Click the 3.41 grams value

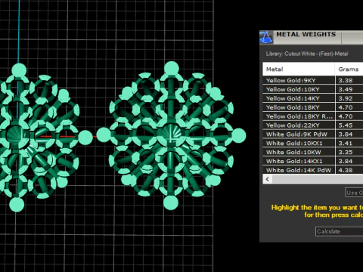pyautogui.click(x=346, y=144)
